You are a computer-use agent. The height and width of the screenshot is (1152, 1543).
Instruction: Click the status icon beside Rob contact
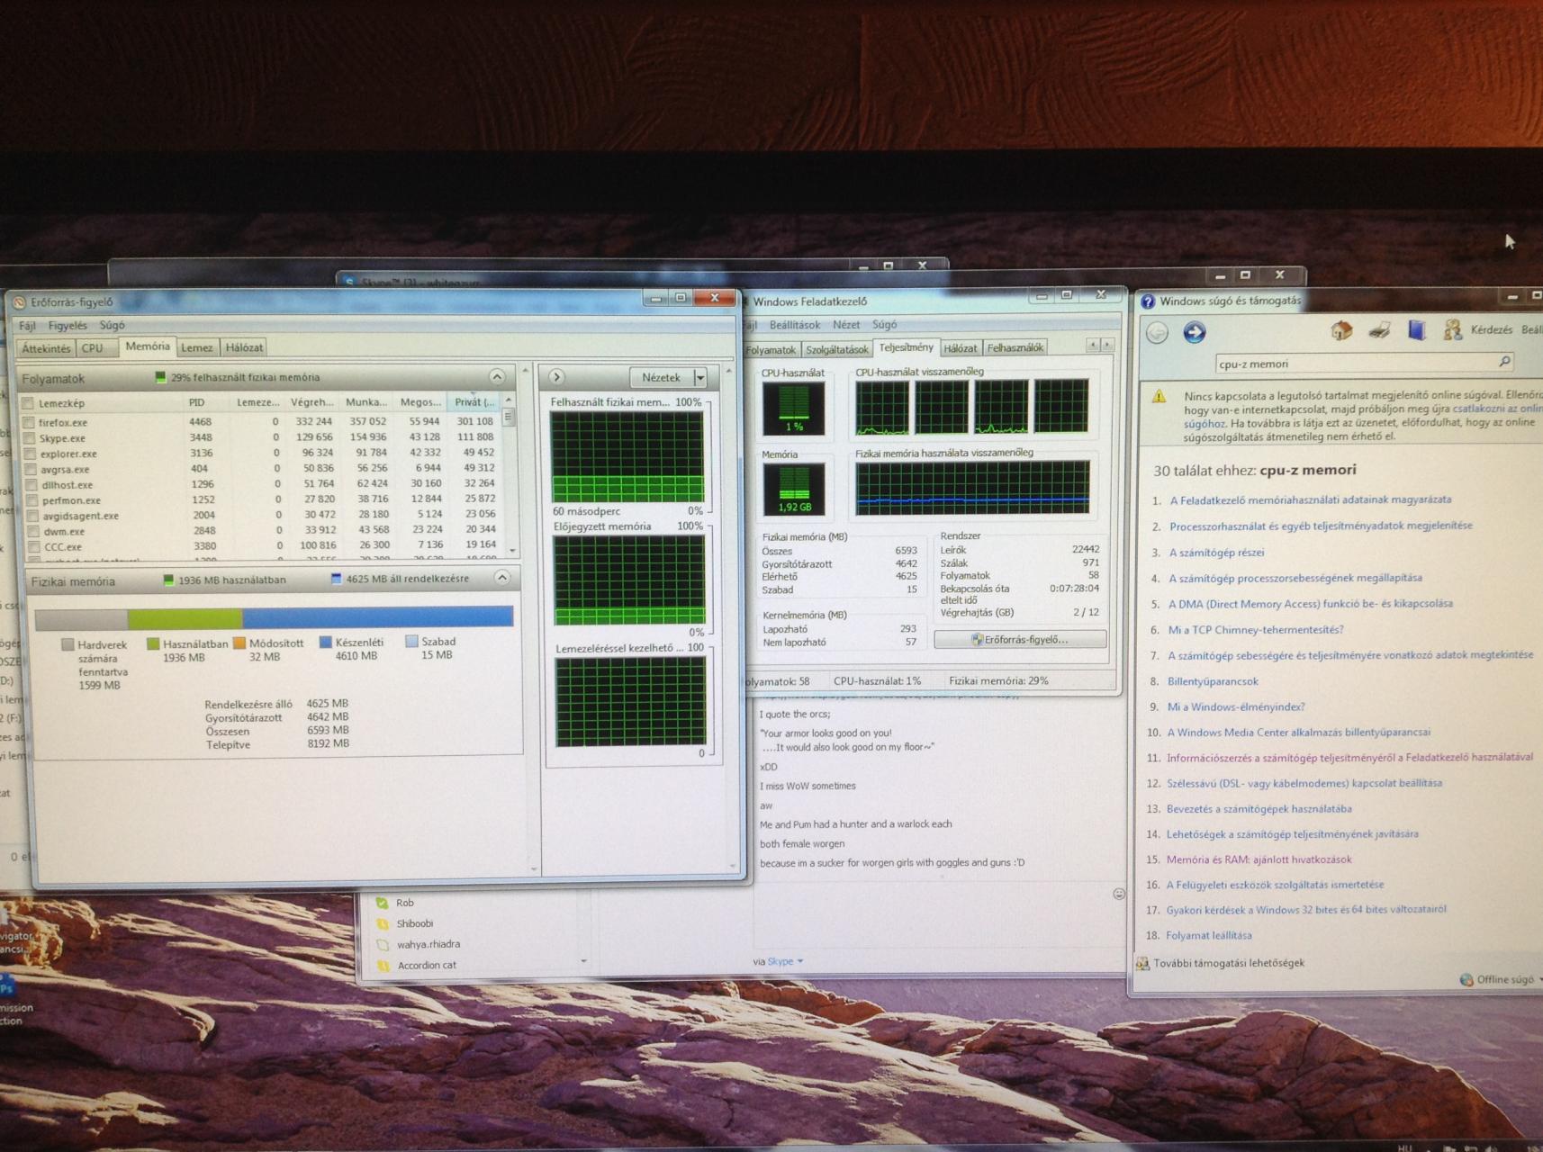[382, 903]
